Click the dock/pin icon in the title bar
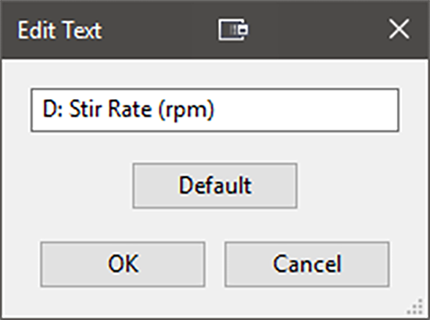The width and height of the screenshot is (430, 320). pyautogui.click(x=234, y=30)
